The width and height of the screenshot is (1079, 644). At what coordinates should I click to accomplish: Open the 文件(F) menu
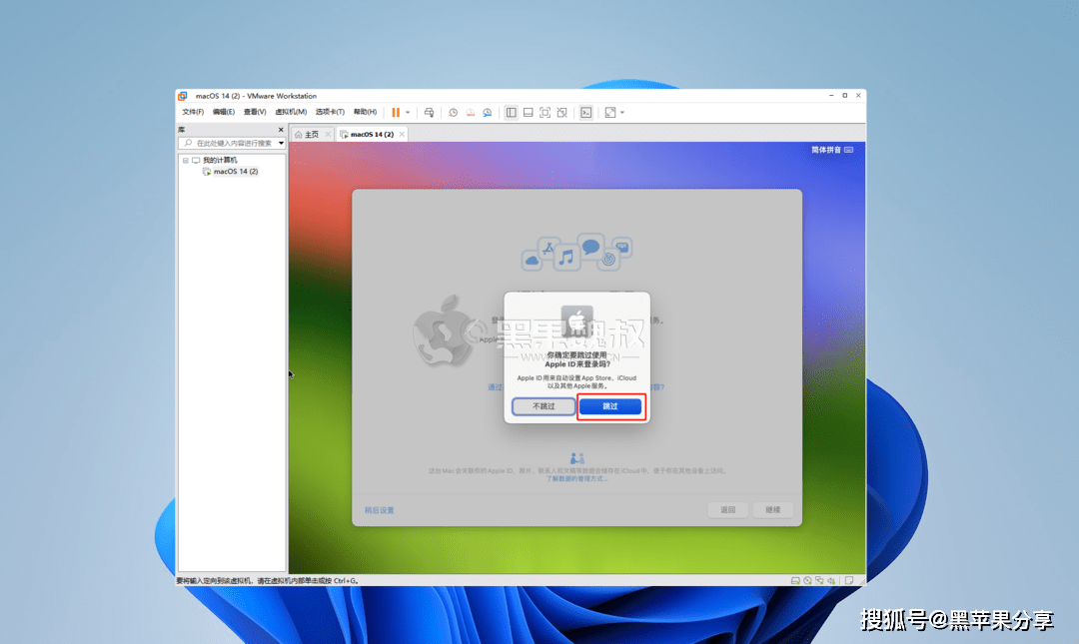tap(193, 112)
